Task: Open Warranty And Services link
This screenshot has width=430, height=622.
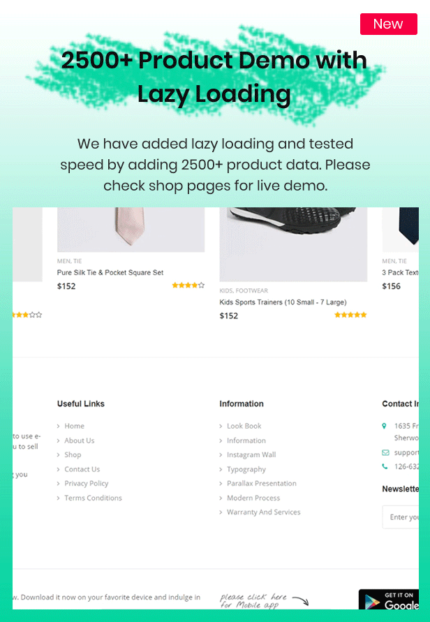Action: click(264, 512)
